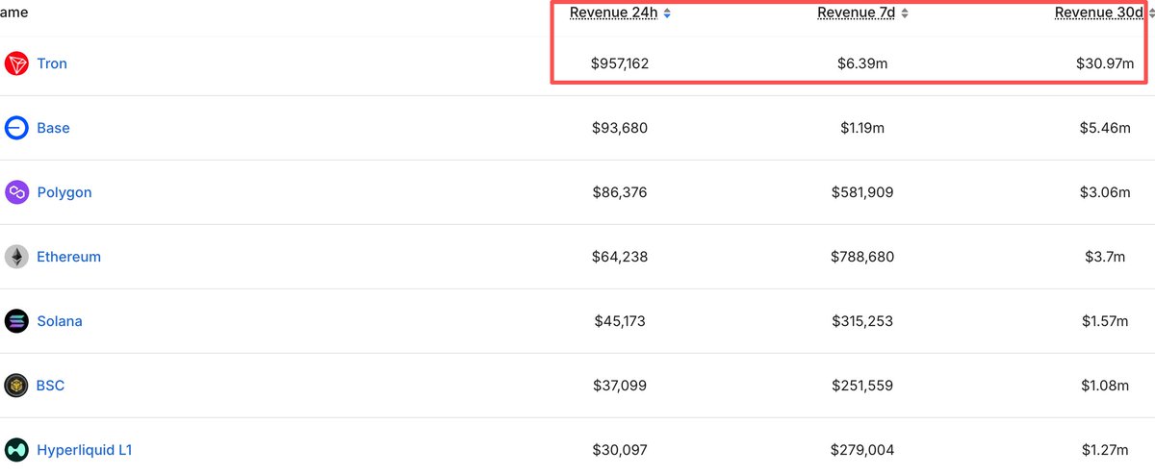1155x475 pixels.
Task: Select Tron 30d revenue $30.97m
Action: [x=1105, y=64]
